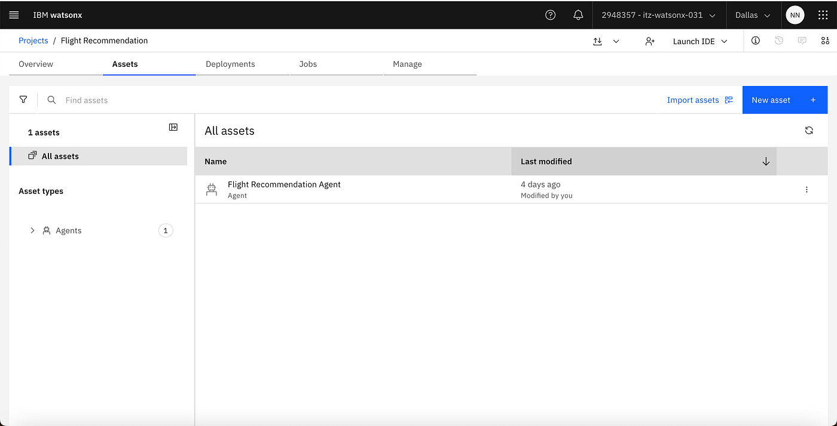Click the sort arrow in Last modified
Screen dimensions: 837x426
coord(766,161)
